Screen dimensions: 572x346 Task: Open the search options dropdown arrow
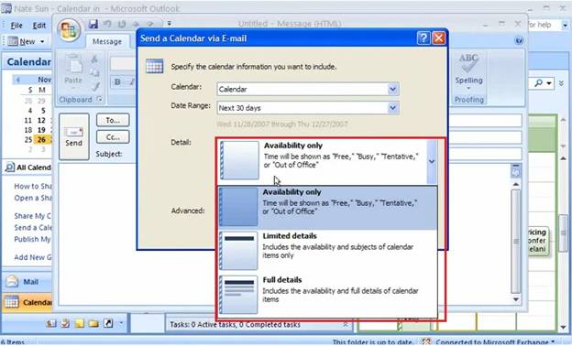pyautogui.click(x=549, y=83)
